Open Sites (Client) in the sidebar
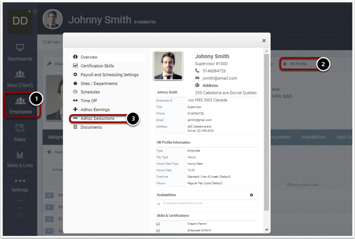The height and width of the screenshot is (239, 355). [20, 79]
